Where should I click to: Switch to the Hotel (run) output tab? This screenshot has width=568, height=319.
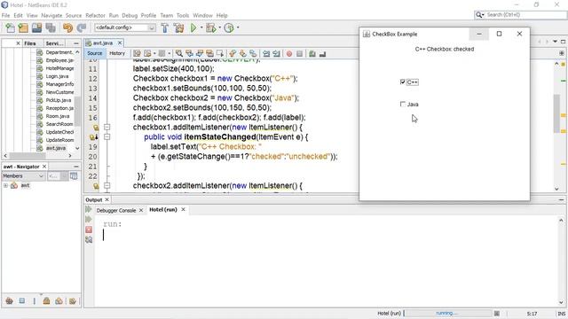pos(163,210)
